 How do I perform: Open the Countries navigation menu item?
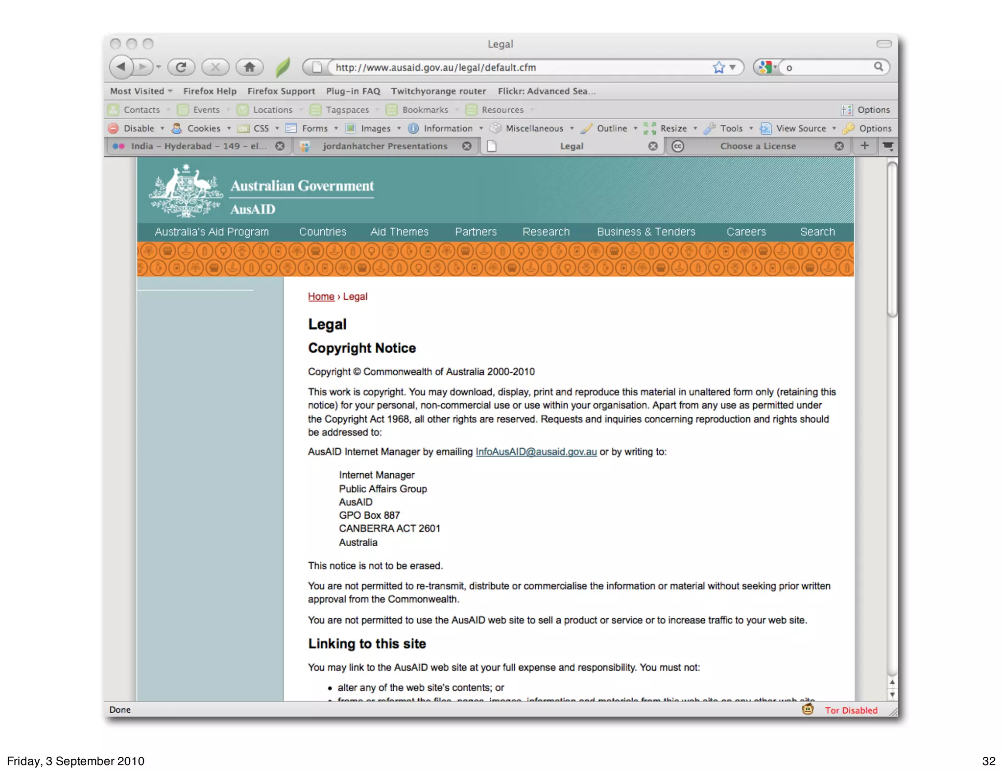point(322,232)
